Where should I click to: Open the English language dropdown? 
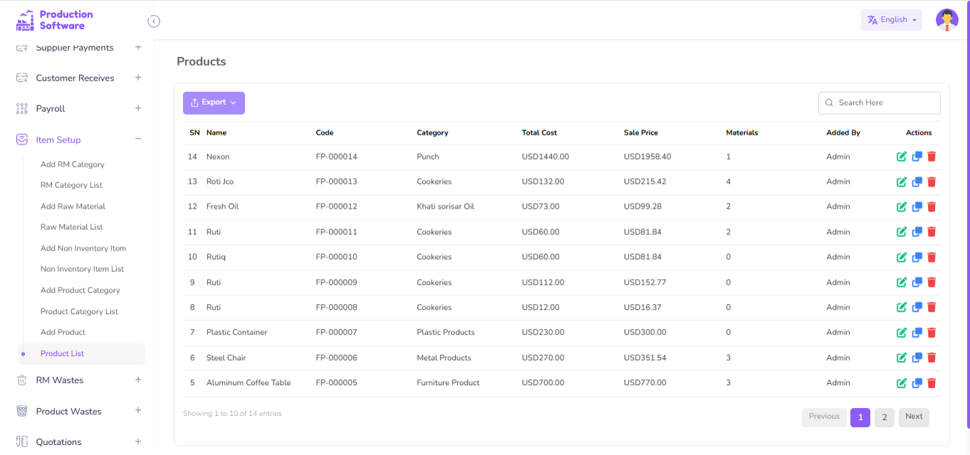pos(891,19)
